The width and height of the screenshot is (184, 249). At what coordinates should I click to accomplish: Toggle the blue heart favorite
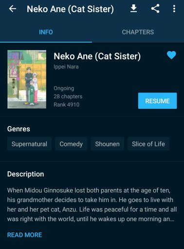(x=171, y=55)
